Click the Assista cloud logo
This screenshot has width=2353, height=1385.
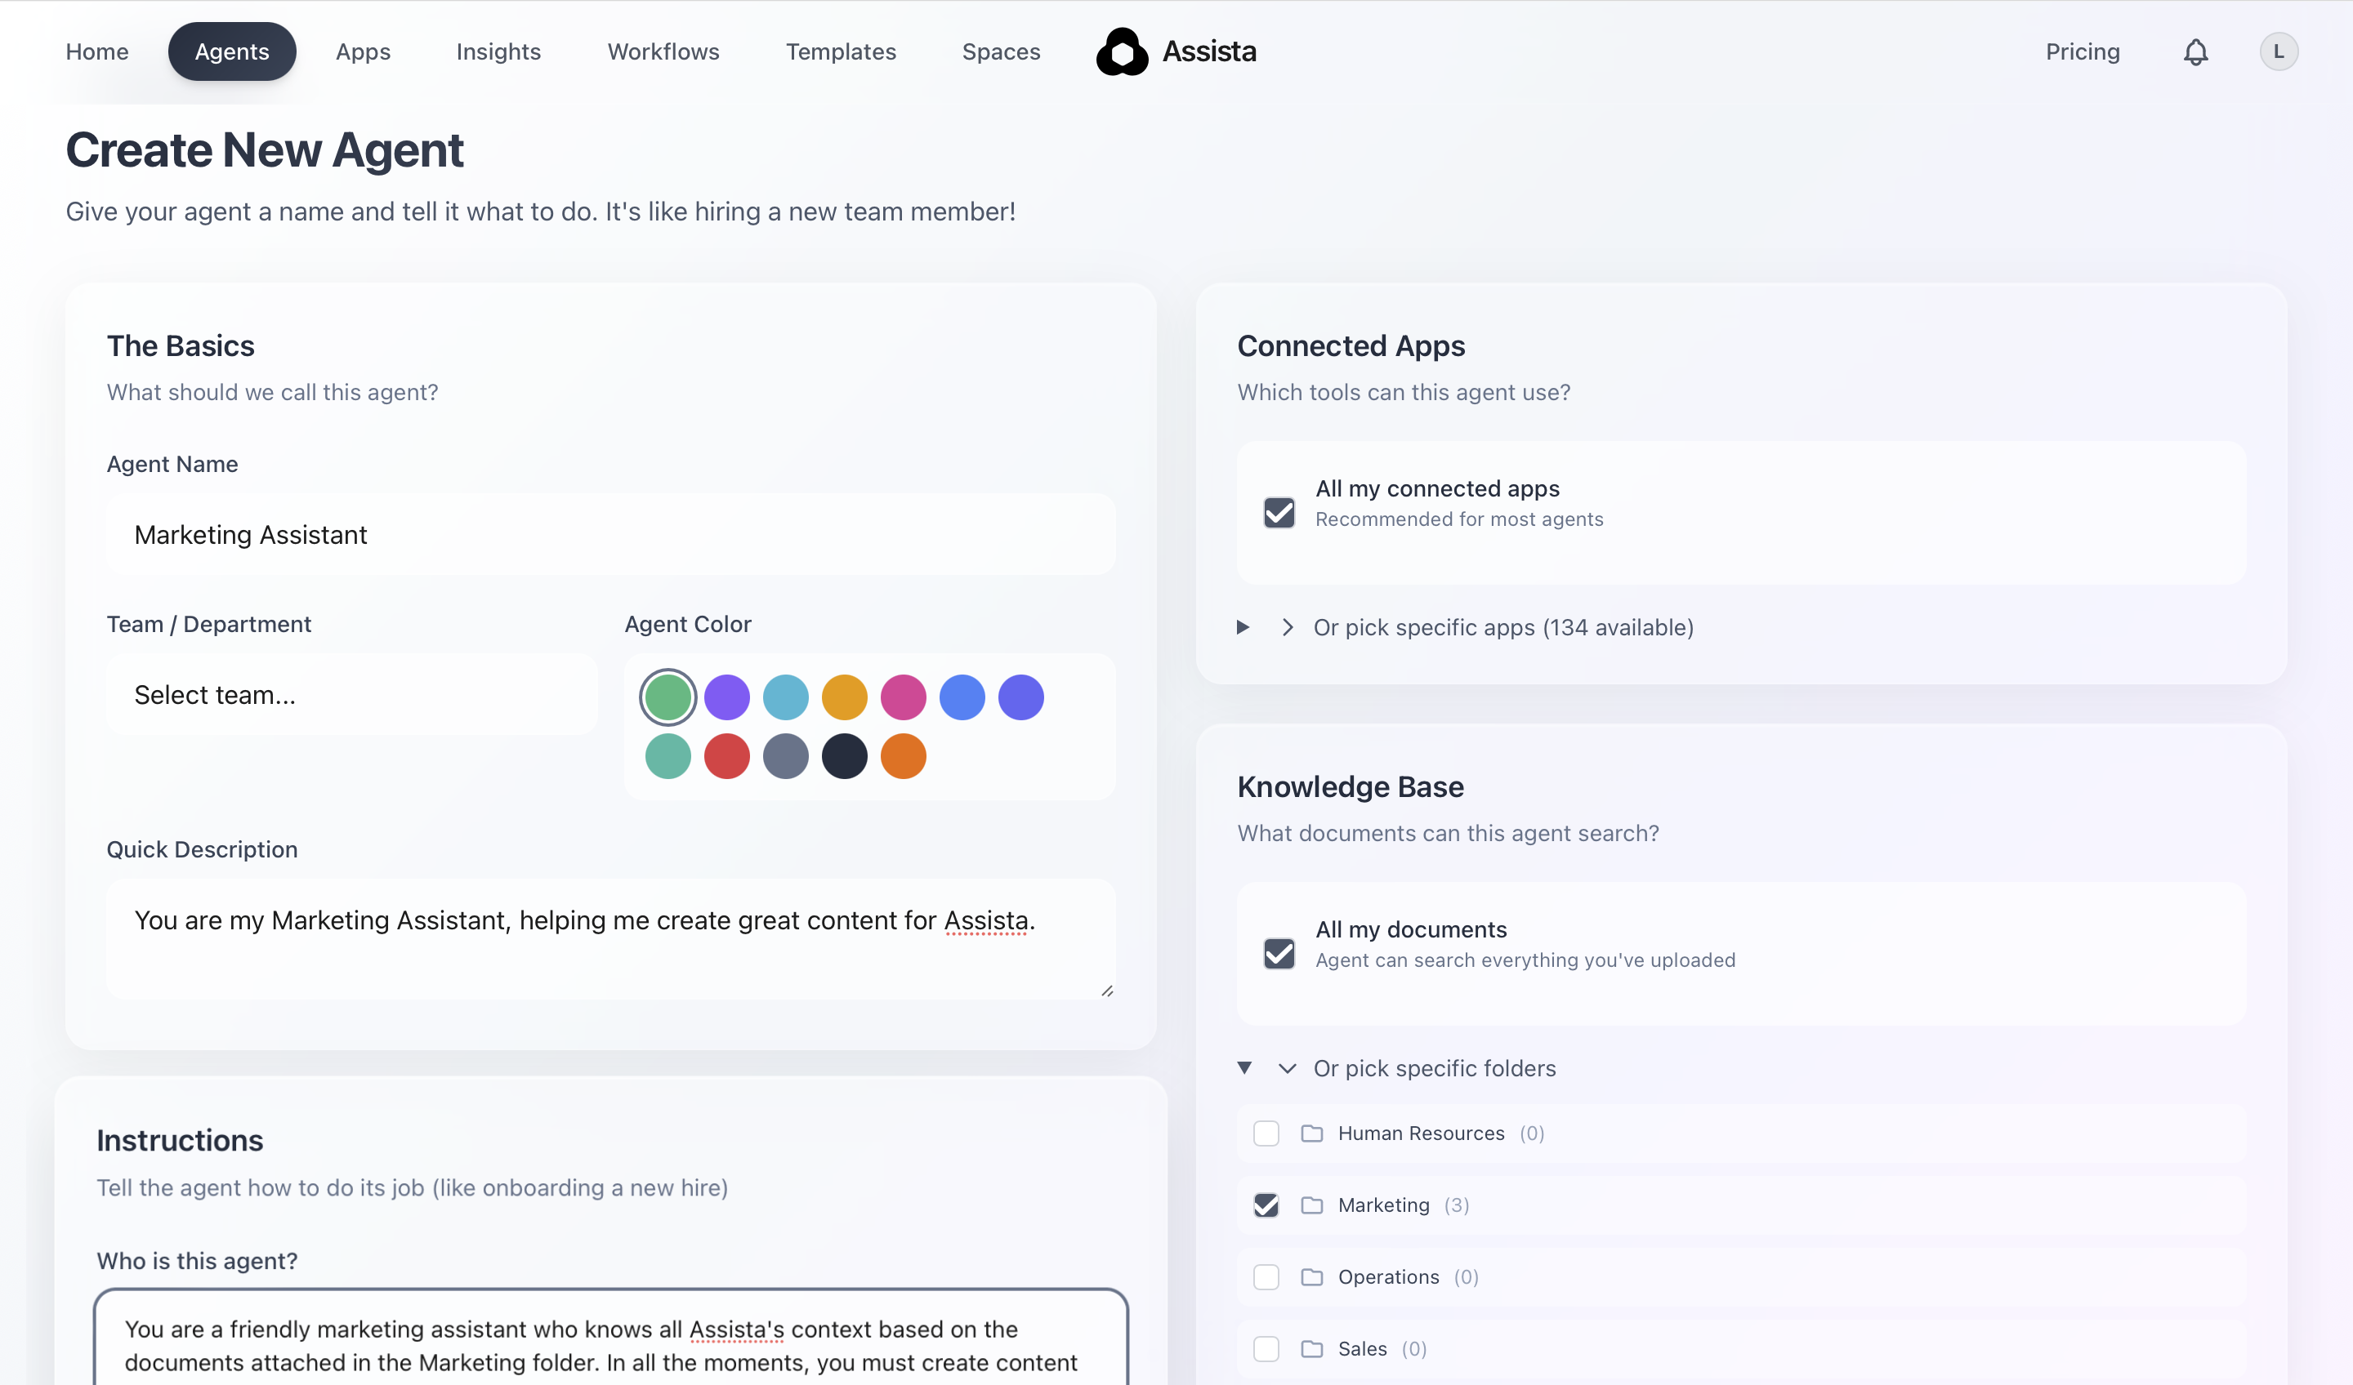pyautogui.click(x=1122, y=52)
